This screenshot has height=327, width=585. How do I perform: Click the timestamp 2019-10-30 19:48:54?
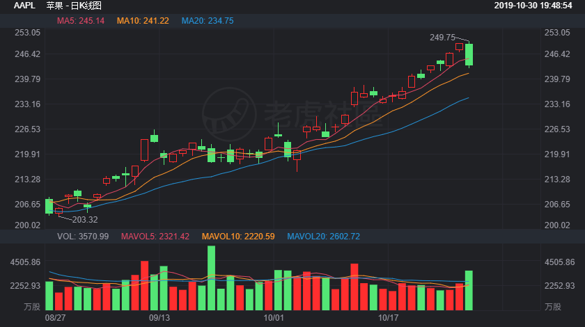point(533,6)
